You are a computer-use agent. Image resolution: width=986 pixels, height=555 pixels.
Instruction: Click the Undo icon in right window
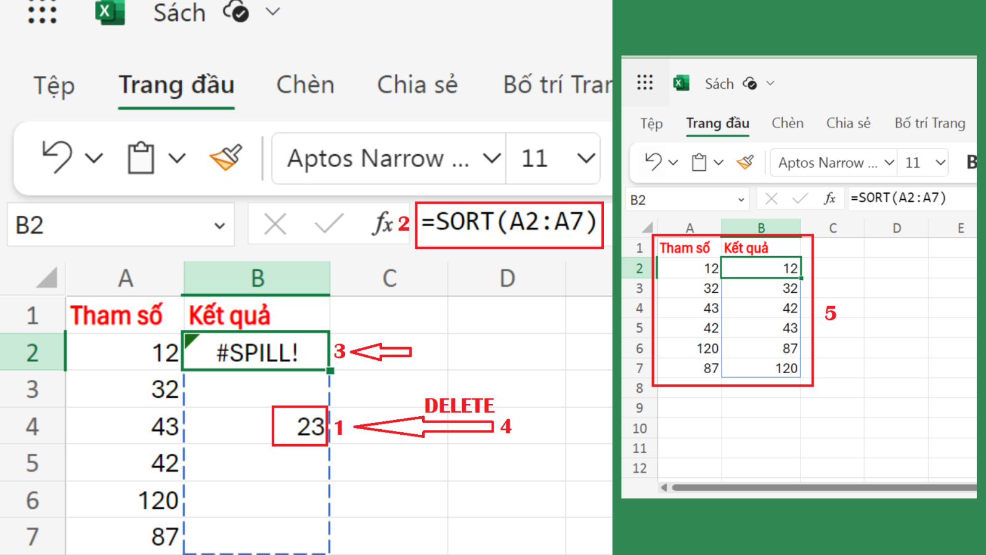pos(653,162)
